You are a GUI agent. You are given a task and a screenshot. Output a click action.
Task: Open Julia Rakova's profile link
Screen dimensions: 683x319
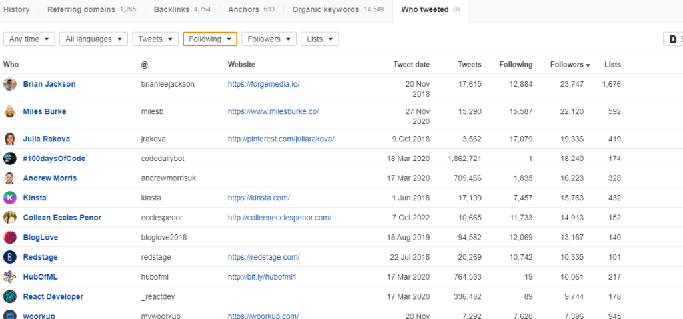pyautogui.click(x=46, y=139)
